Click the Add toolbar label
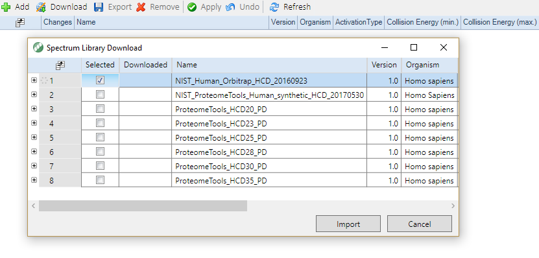This screenshot has width=539, height=258. [22, 7]
